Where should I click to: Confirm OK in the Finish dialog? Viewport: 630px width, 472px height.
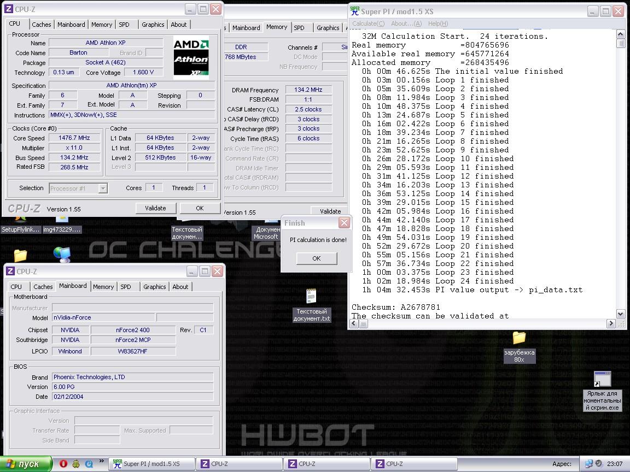click(317, 258)
